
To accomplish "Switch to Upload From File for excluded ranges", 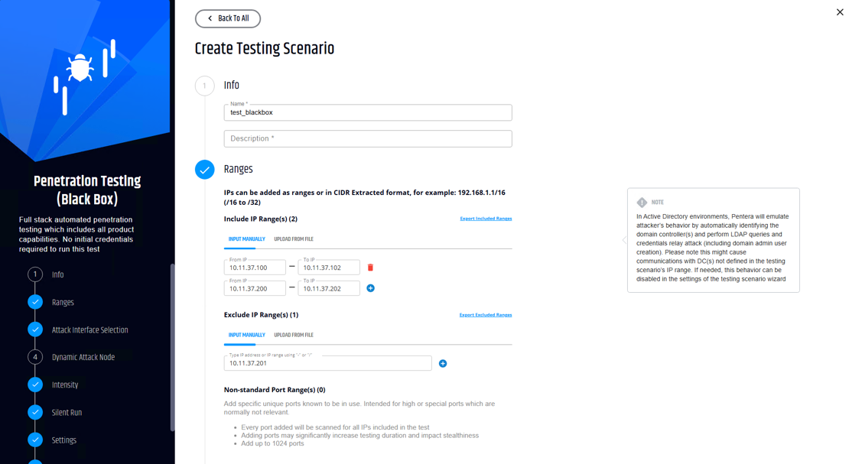I will click(x=294, y=335).
